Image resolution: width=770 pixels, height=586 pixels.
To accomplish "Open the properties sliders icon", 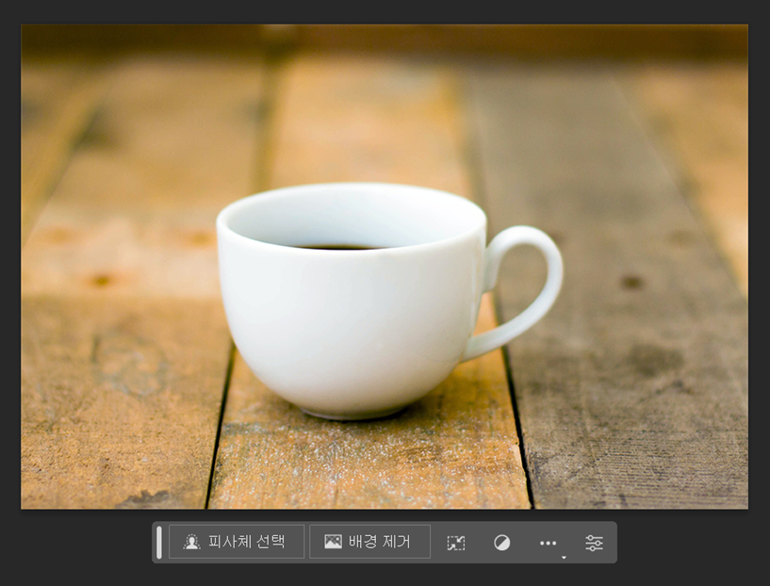I will tap(594, 543).
